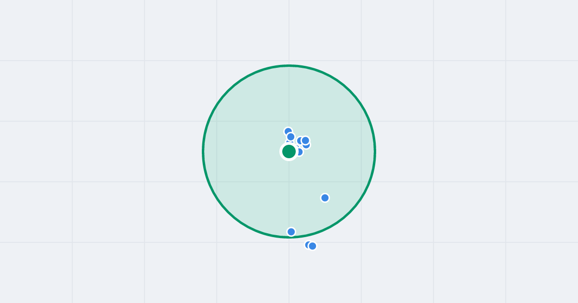Select the topmost blue dot above the green marker

(x=288, y=131)
